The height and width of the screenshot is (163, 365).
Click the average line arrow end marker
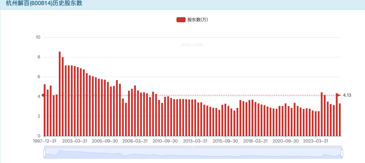pos(339,95)
